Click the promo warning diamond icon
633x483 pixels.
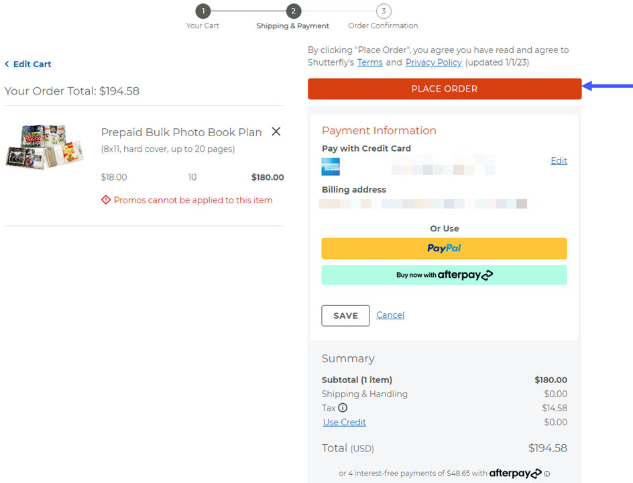coord(106,200)
